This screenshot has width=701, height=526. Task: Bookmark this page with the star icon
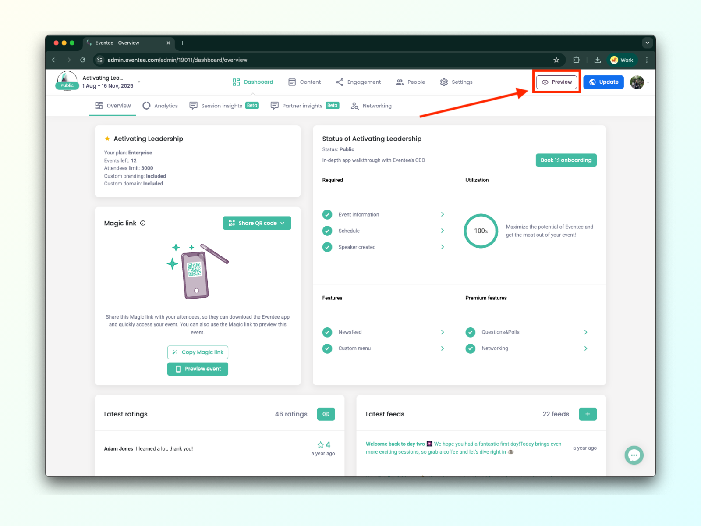[556, 60]
